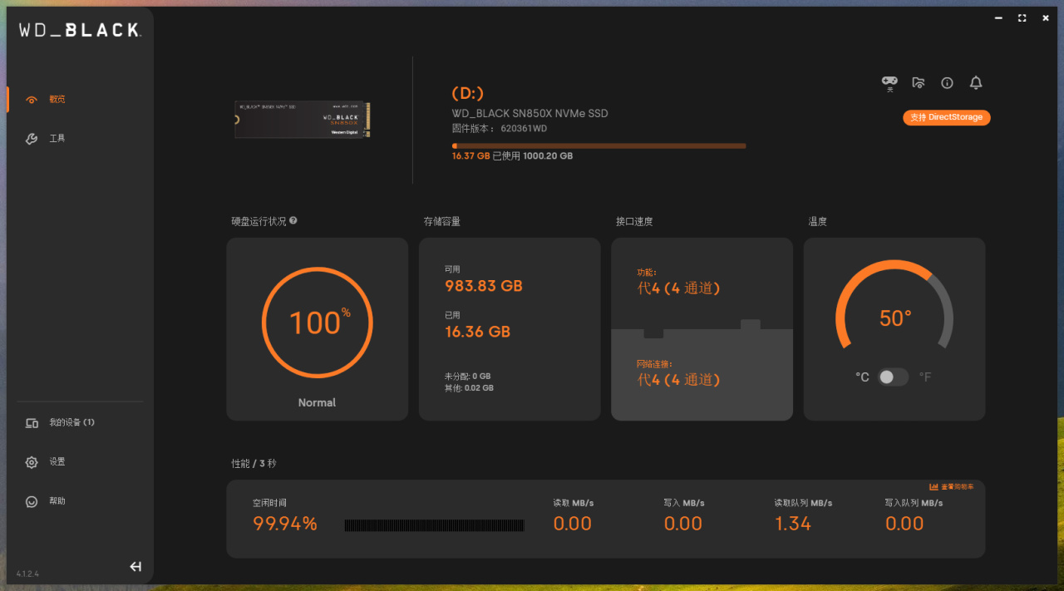Click the 未分配: 0 GB line
Screen dimensions: 1064x591
tap(468, 377)
